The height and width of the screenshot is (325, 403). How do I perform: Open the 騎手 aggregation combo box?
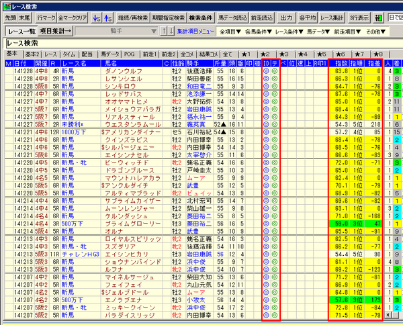(116, 31)
